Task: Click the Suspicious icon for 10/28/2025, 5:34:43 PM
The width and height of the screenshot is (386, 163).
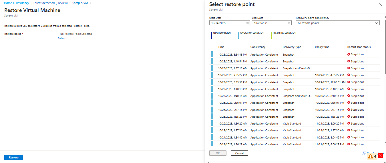Action: coord(349,54)
